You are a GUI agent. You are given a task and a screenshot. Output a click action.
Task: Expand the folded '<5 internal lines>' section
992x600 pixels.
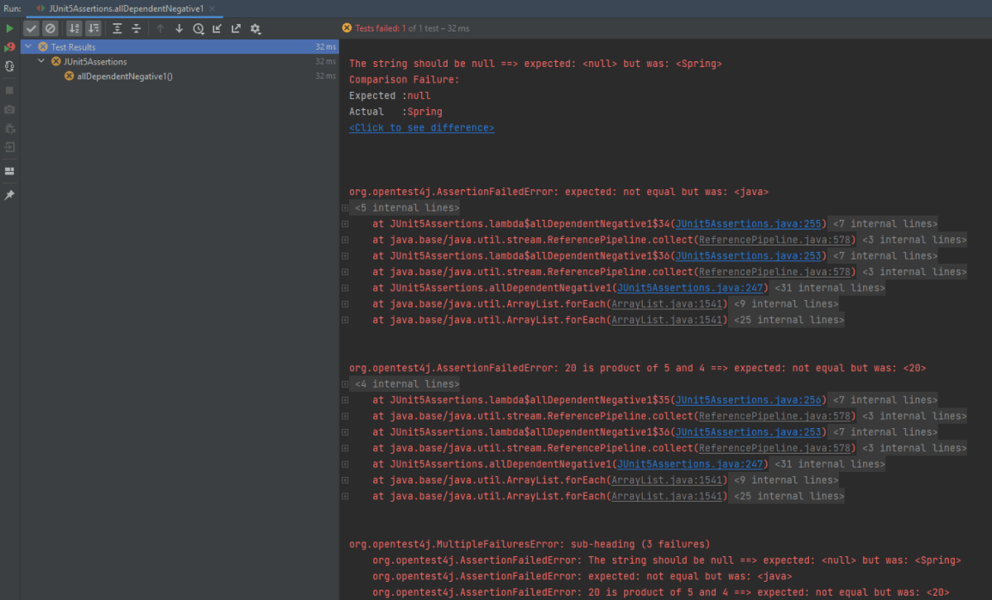pyautogui.click(x=344, y=208)
